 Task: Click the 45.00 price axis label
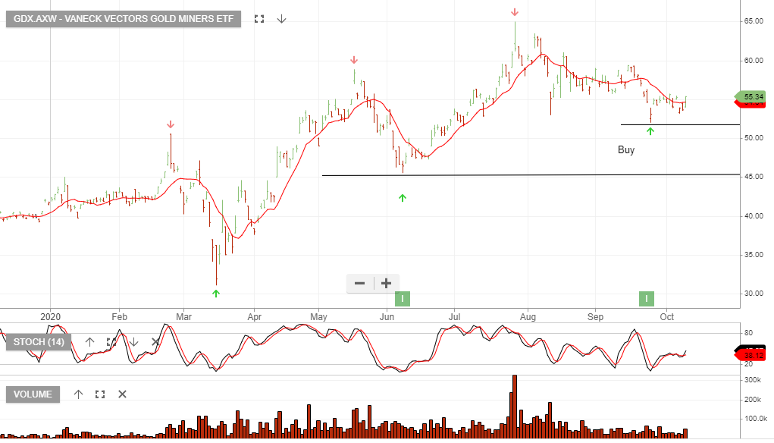pyautogui.click(x=754, y=176)
